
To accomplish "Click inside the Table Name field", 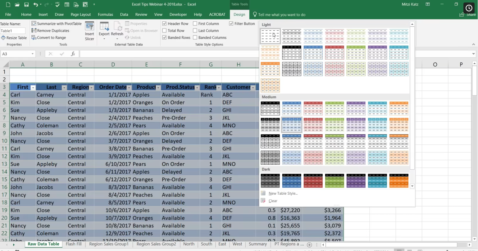I will [x=12, y=31].
